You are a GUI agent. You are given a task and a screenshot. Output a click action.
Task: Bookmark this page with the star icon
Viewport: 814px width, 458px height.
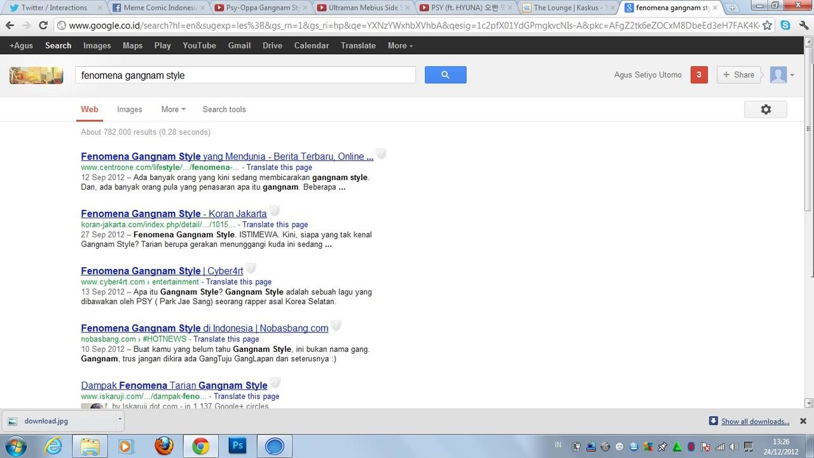(768, 25)
